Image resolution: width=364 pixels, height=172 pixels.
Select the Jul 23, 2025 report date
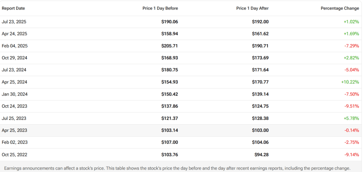(14, 22)
